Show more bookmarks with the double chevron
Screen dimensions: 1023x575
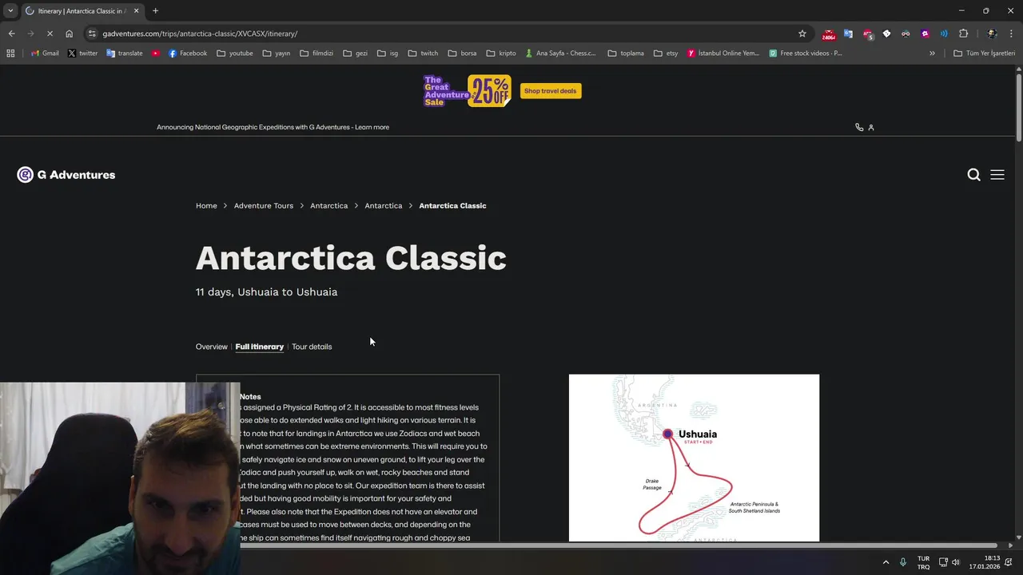point(932,54)
